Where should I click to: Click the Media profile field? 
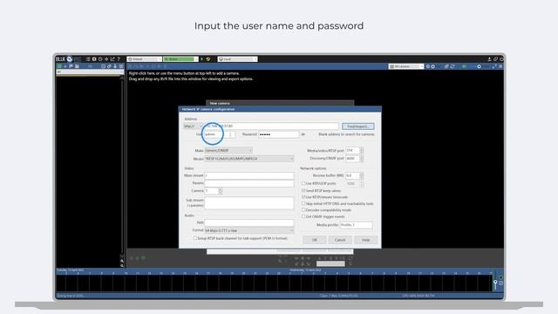[357, 225]
